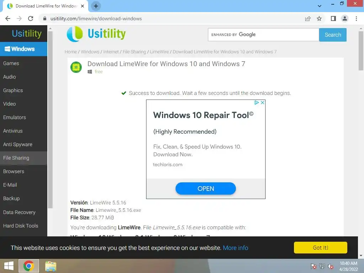Click the Action Center flag tray icon
This screenshot has height=273, width=364.
314,266
